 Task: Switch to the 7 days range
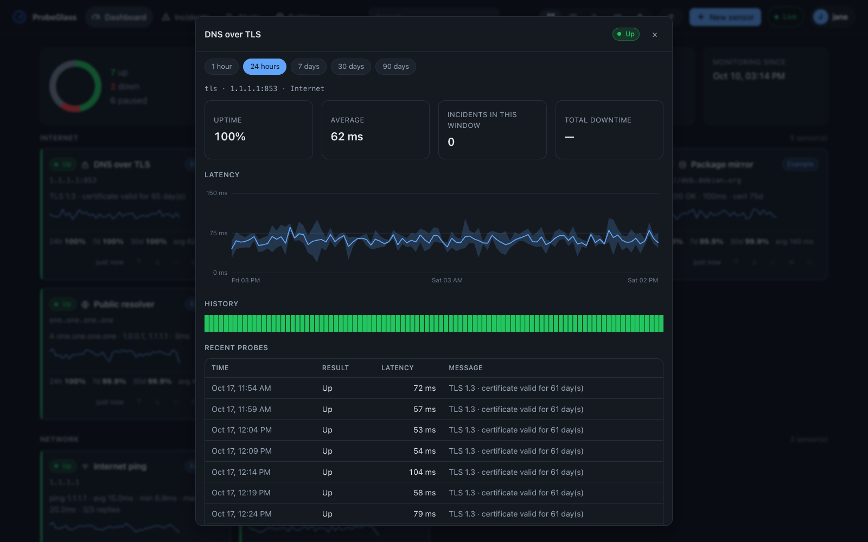pos(309,67)
